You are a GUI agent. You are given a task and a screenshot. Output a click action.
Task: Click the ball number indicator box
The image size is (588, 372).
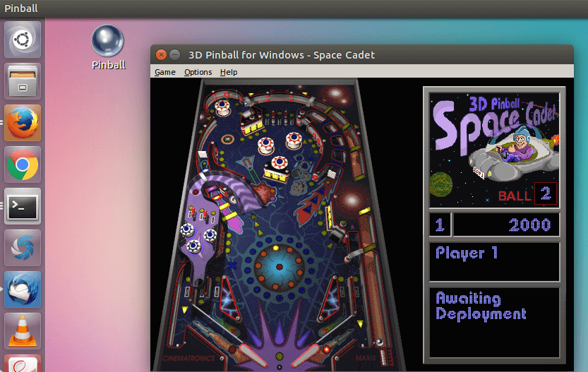pos(546,193)
